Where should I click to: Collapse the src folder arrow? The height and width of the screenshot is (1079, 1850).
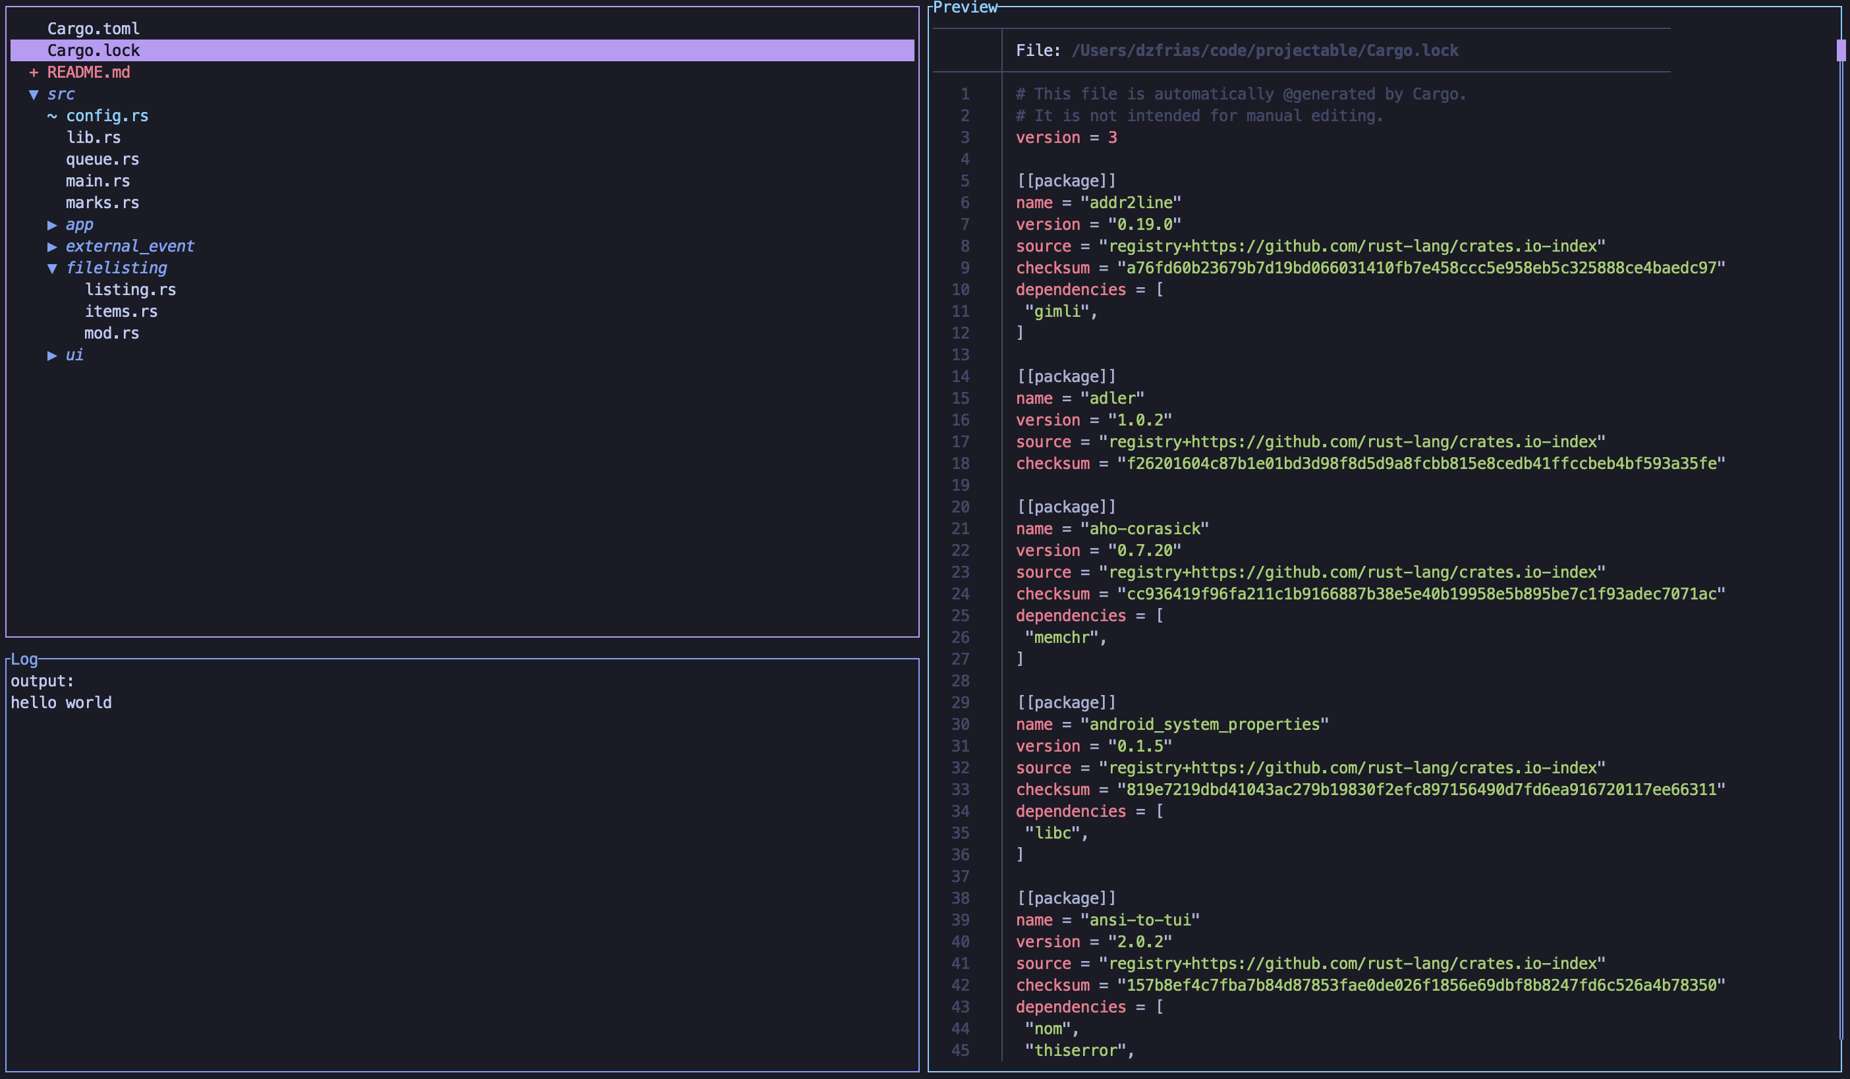coord(34,94)
